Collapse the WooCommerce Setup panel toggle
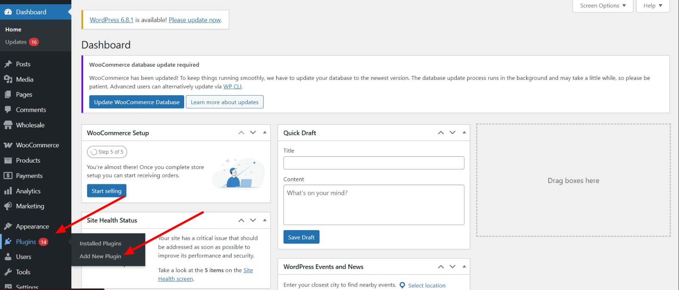 (265, 132)
